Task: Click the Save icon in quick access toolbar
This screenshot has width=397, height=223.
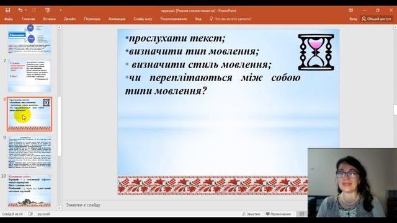Action: tap(8, 11)
